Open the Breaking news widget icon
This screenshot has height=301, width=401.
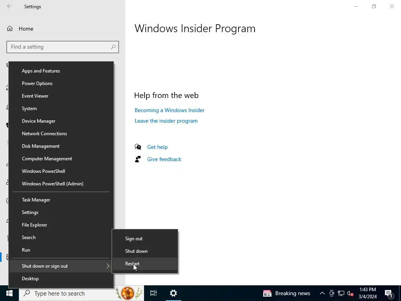(267, 293)
